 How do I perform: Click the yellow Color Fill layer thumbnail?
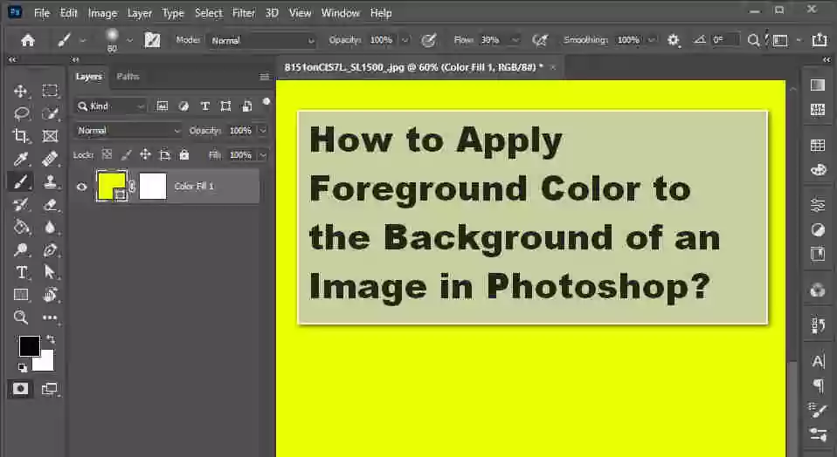(112, 186)
